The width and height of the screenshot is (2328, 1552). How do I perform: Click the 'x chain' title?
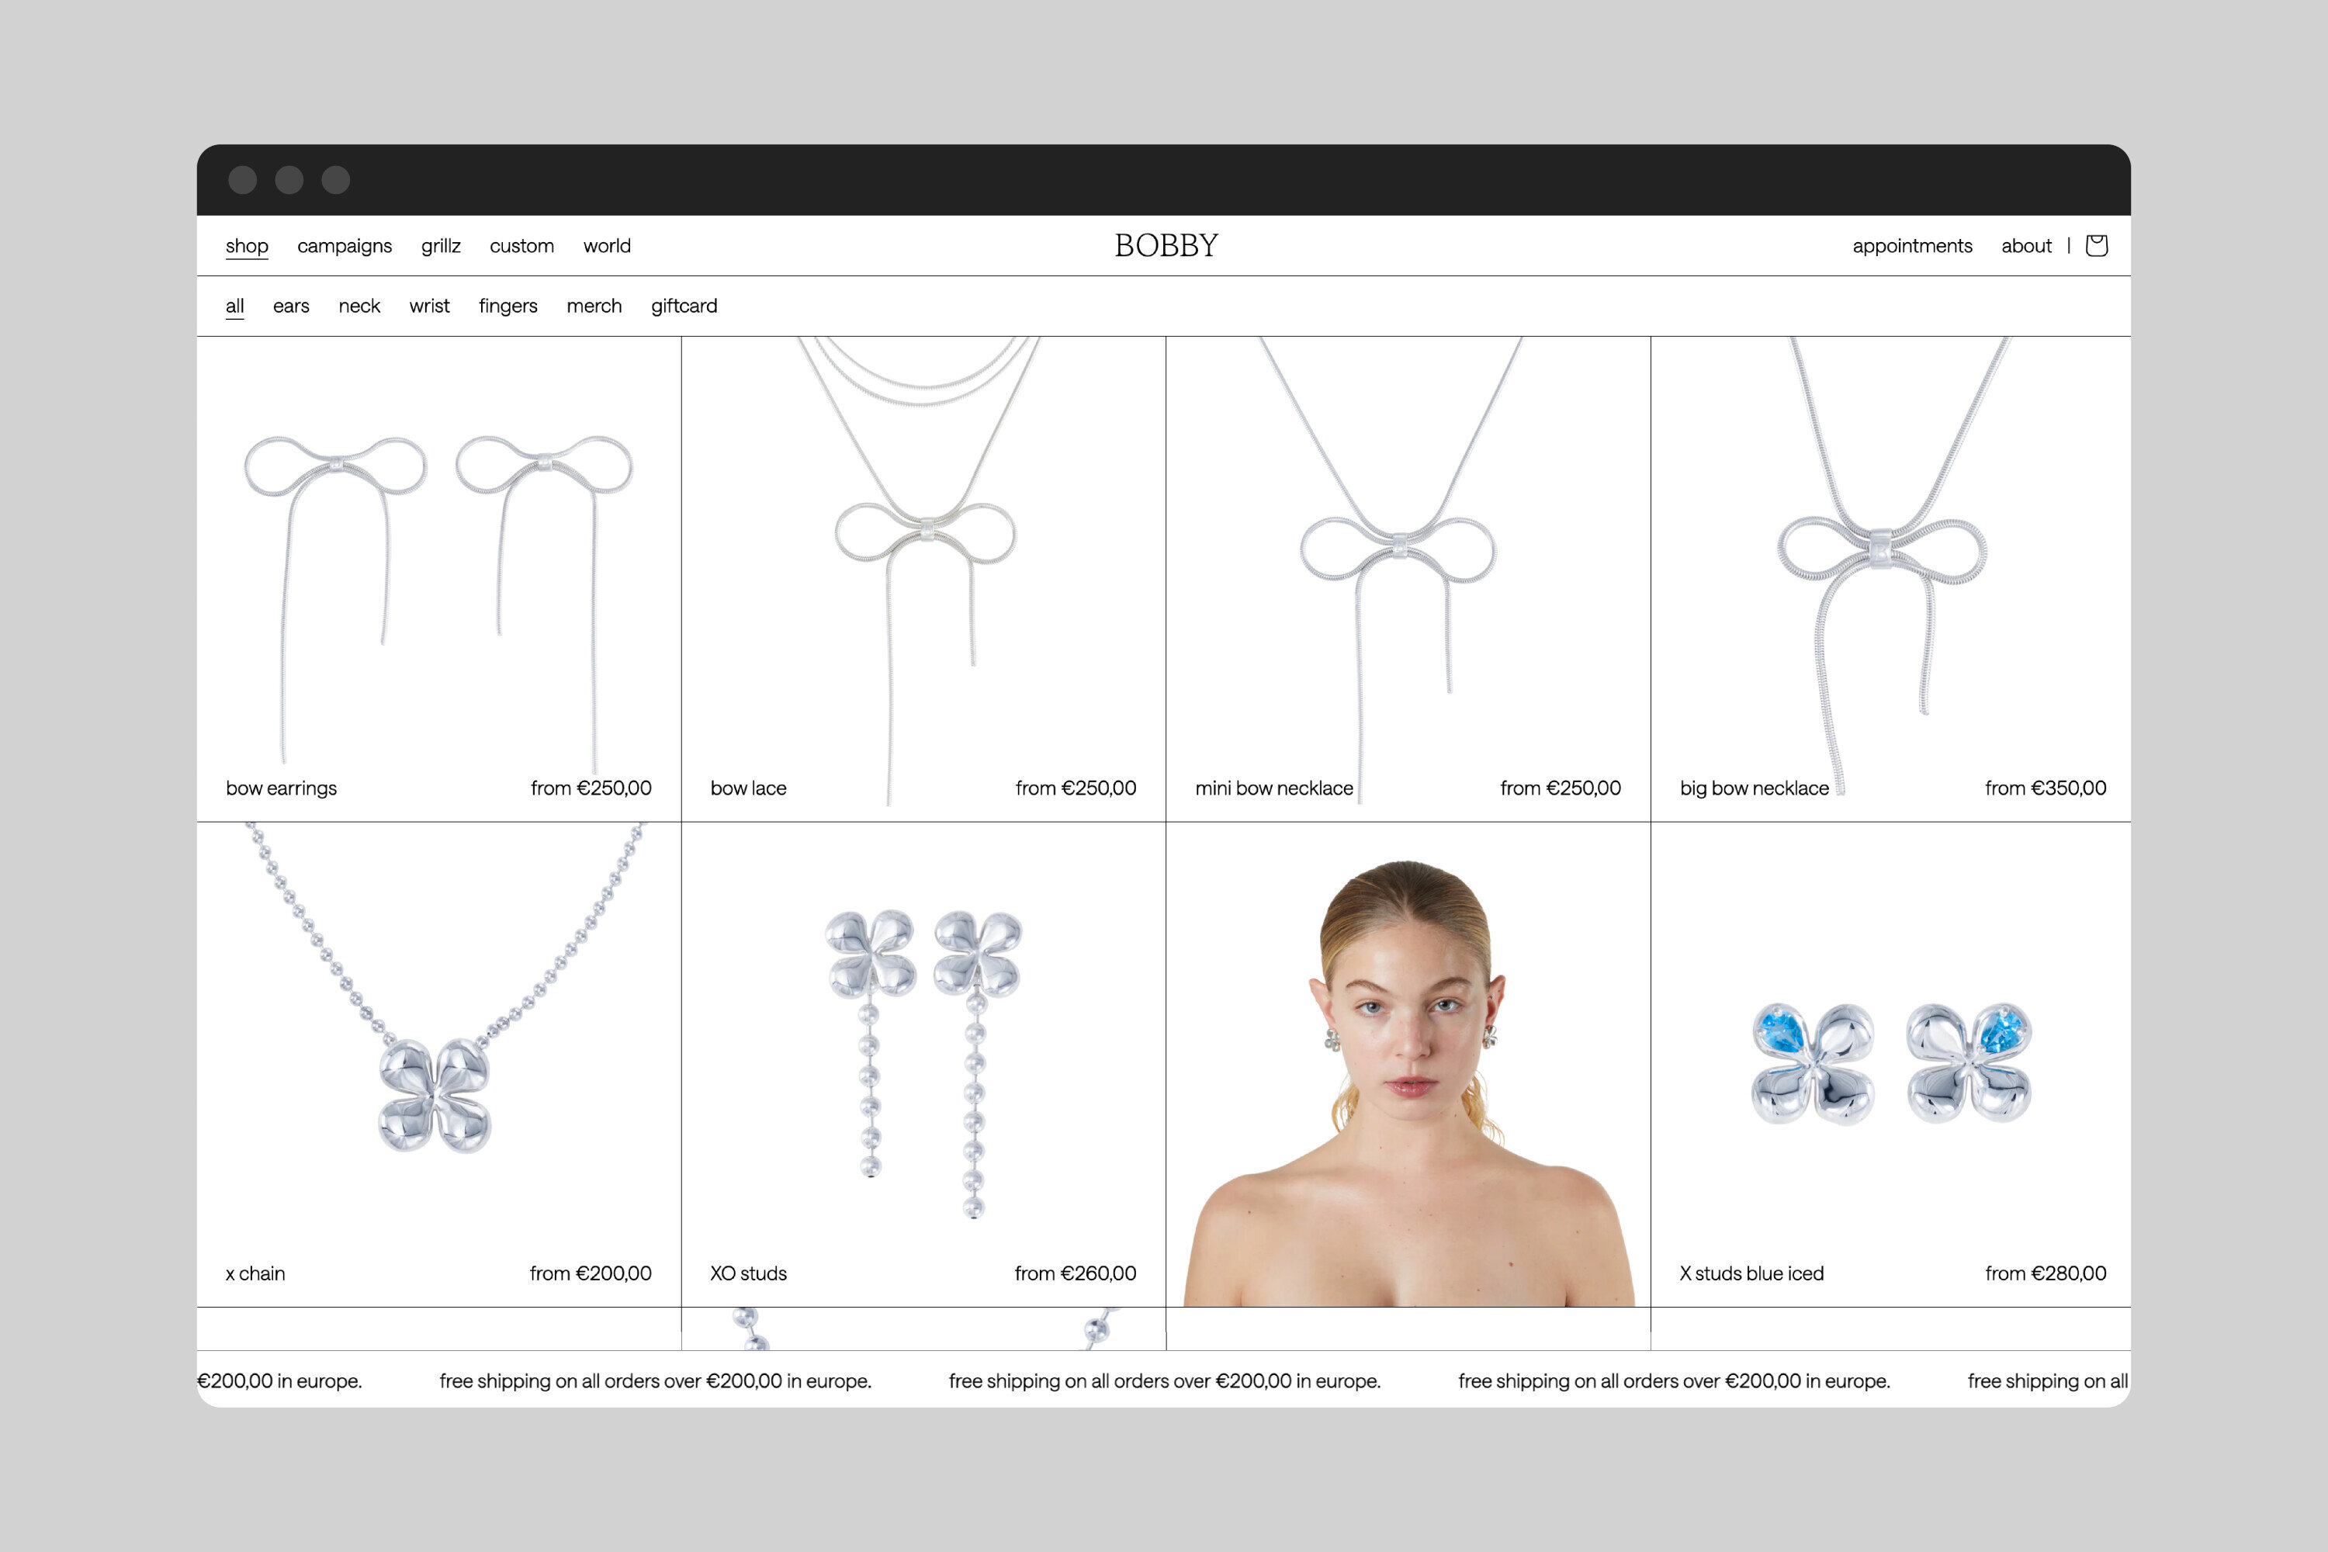[x=255, y=1273]
